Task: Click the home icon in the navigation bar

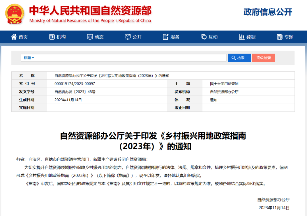Action: click(x=13, y=37)
